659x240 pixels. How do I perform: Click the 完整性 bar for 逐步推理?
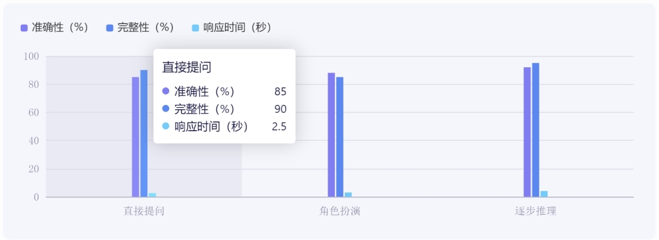pos(535,130)
